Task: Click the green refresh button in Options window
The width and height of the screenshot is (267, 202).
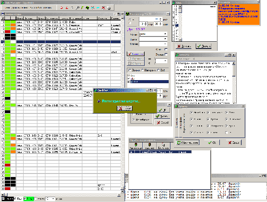Action: pos(187,142)
